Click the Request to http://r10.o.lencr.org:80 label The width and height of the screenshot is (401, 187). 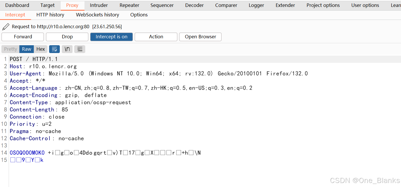click(51, 27)
